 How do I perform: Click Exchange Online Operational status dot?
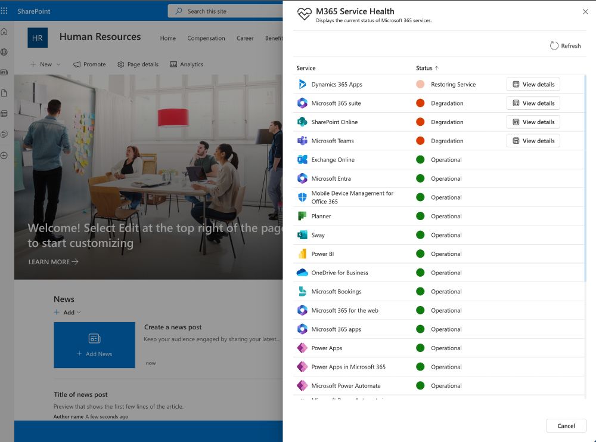click(x=420, y=159)
